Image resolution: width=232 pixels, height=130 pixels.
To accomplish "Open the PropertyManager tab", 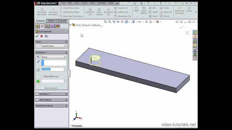I will pyautogui.click(x=42, y=26).
